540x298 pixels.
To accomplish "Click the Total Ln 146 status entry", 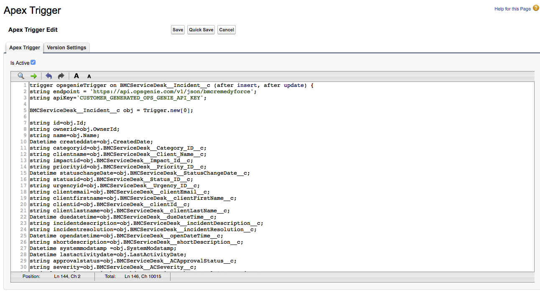I will tap(132, 277).
